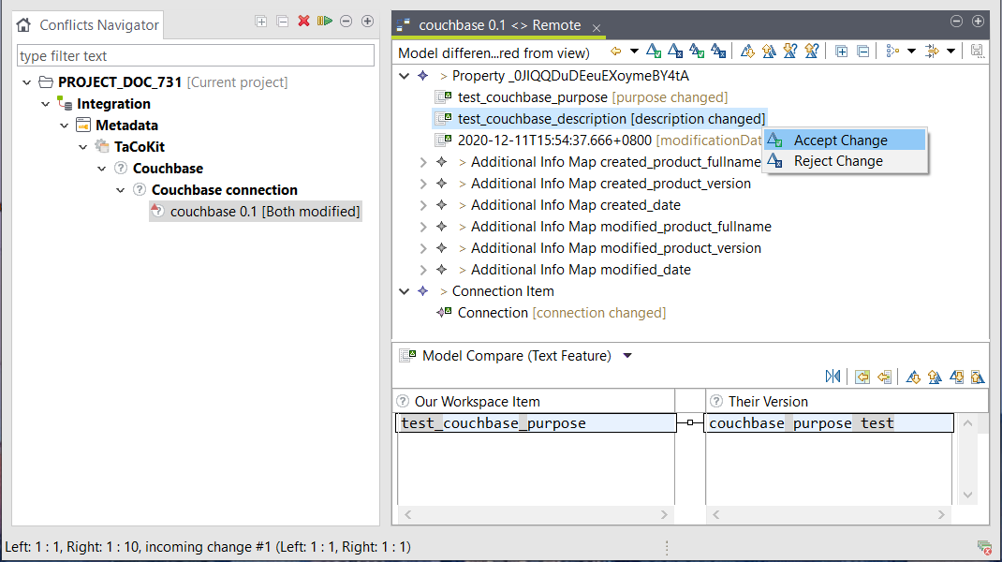Expand Additional Info Map created_date node
This screenshot has width=1002, height=562.
[423, 205]
